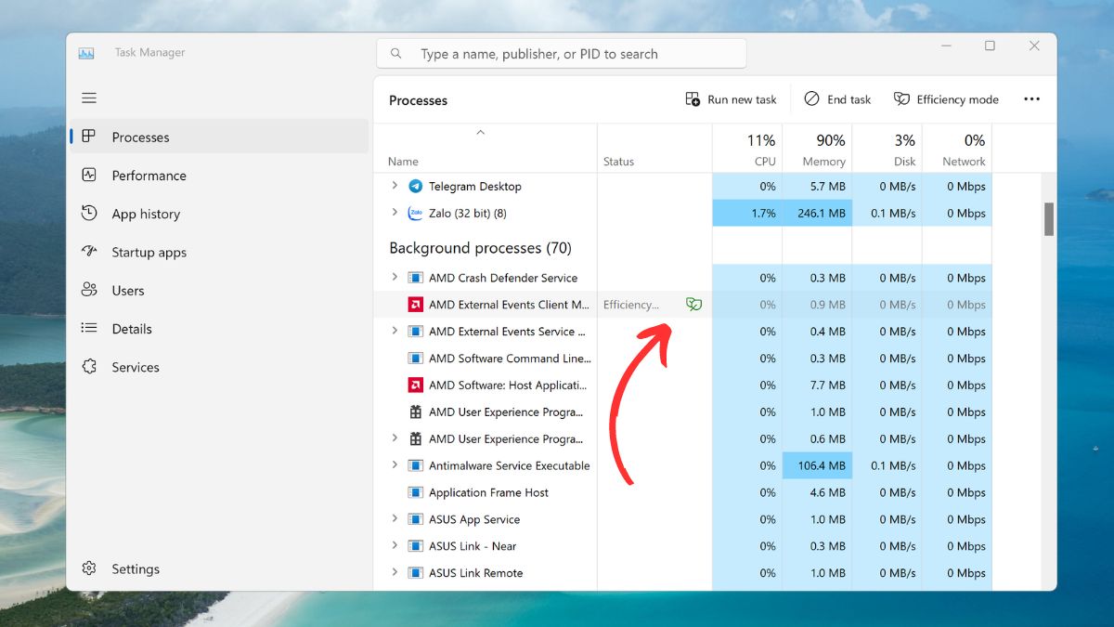Click the Zalo app icon

click(415, 214)
